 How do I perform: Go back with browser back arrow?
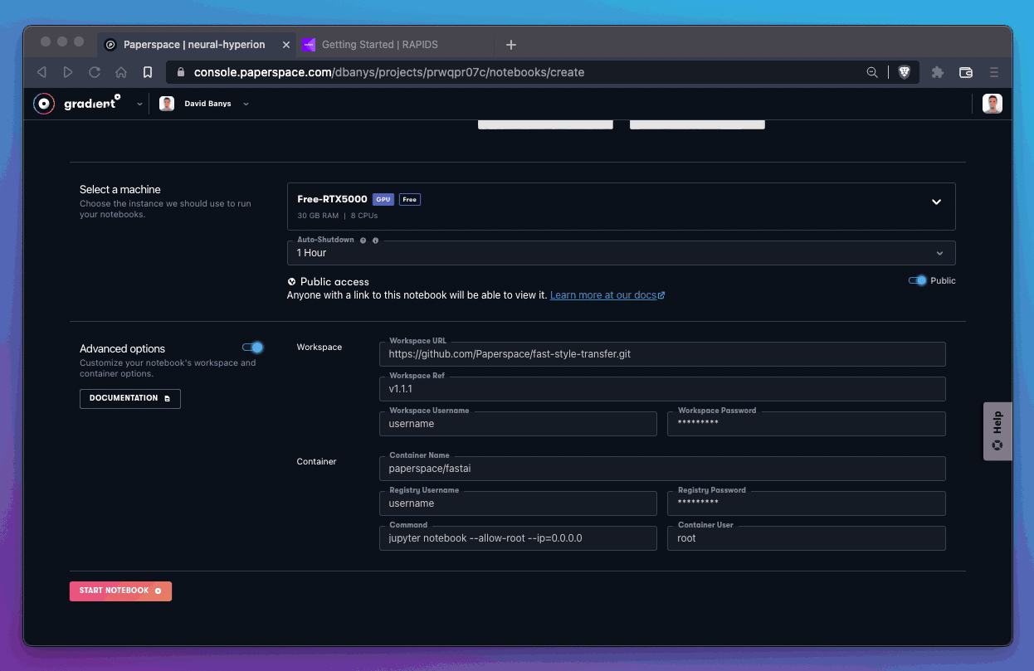coord(41,72)
